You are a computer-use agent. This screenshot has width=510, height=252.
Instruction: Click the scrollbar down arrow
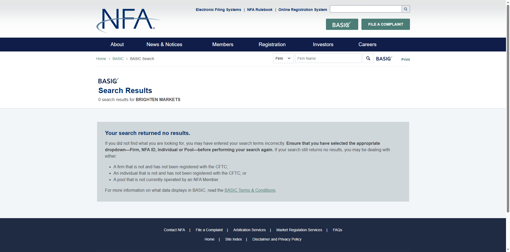pos(508,250)
